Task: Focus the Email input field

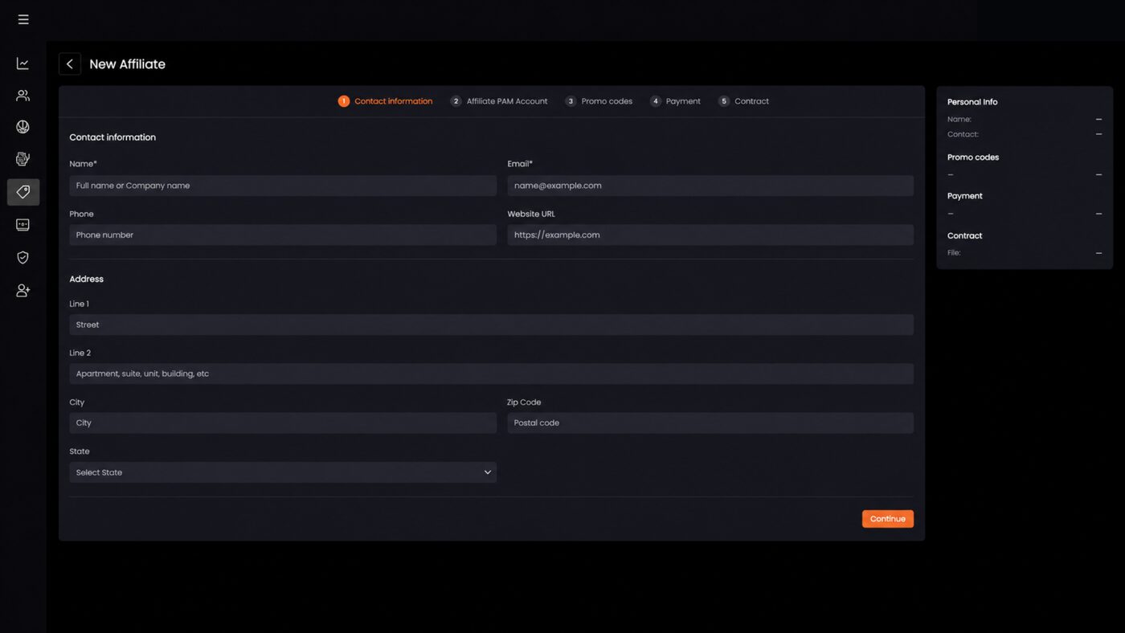Action: click(710, 186)
